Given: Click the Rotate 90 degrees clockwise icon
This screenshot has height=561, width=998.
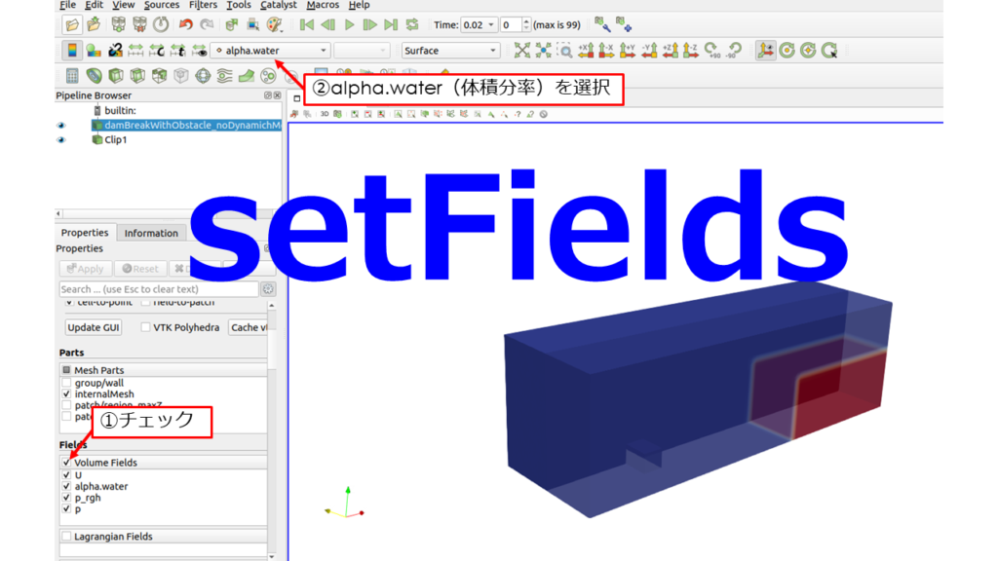Looking at the screenshot, I should coord(710,51).
